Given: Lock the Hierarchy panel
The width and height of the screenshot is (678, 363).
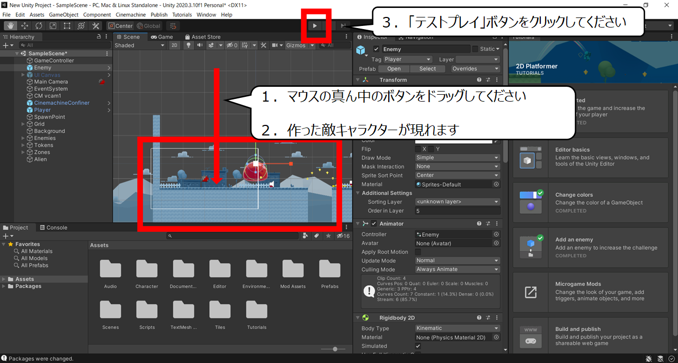Looking at the screenshot, I should click(x=99, y=37).
